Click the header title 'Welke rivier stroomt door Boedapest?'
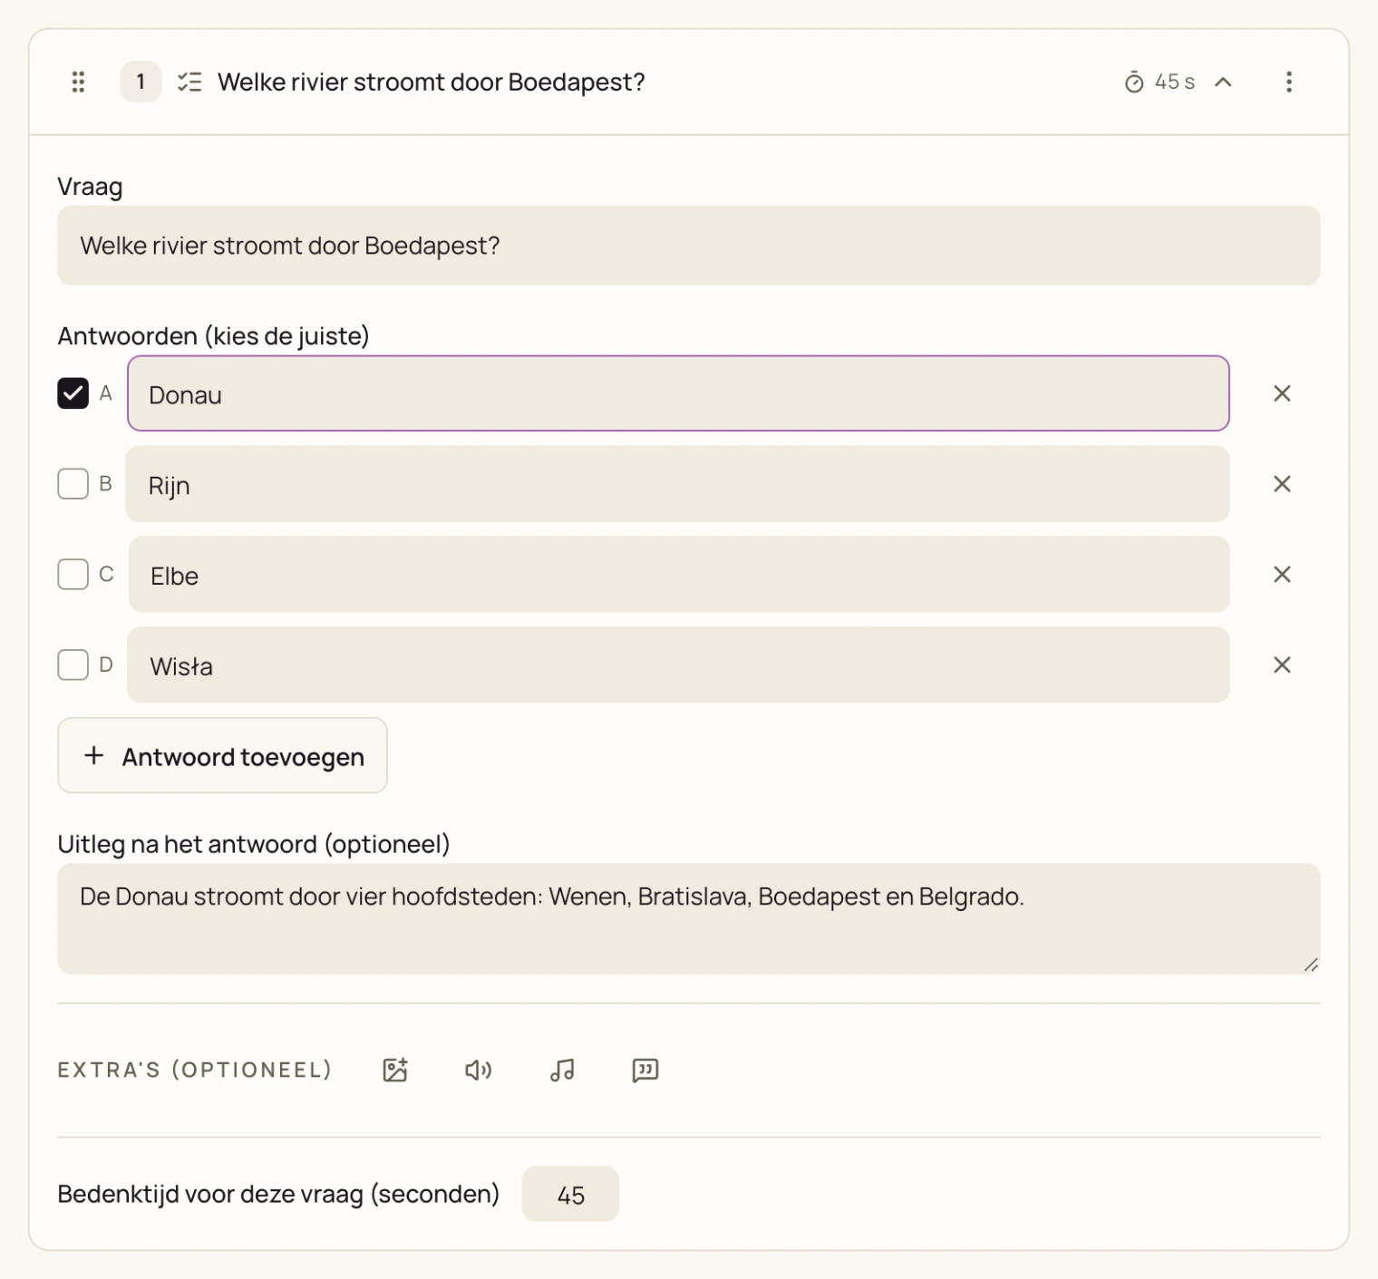This screenshot has width=1378, height=1279. click(x=432, y=82)
